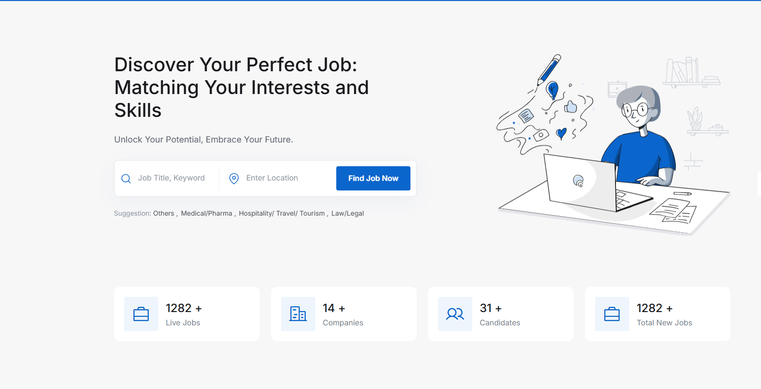Click the Total New Jobs label text

664,323
